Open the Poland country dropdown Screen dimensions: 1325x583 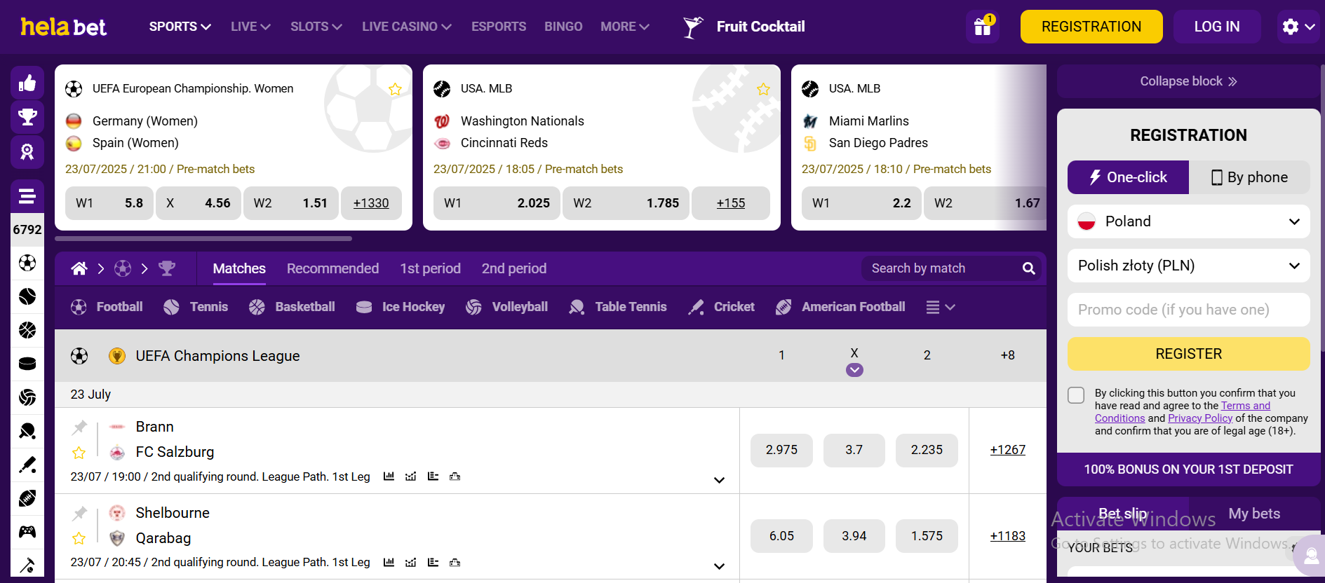pyautogui.click(x=1188, y=221)
